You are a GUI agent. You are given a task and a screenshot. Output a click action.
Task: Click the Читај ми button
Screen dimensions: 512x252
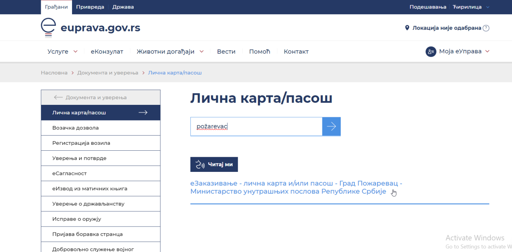click(x=214, y=164)
